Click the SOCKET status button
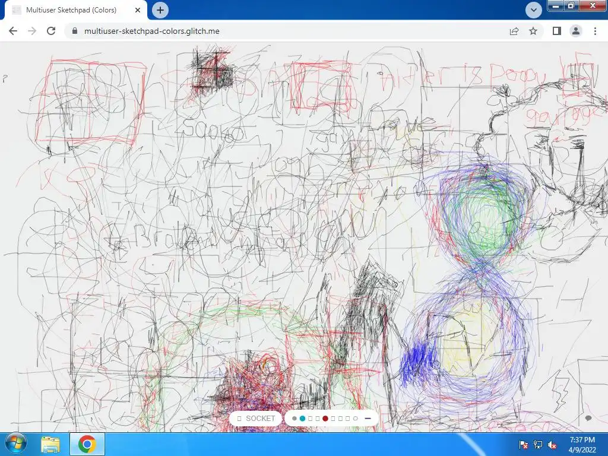This screenshot has width=608, height=456. (255, 419)
